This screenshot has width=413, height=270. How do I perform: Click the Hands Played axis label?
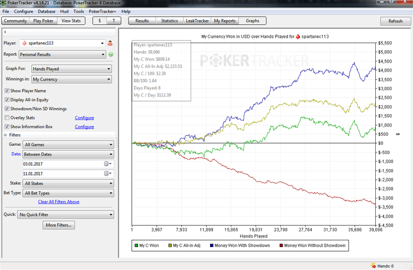253,236
